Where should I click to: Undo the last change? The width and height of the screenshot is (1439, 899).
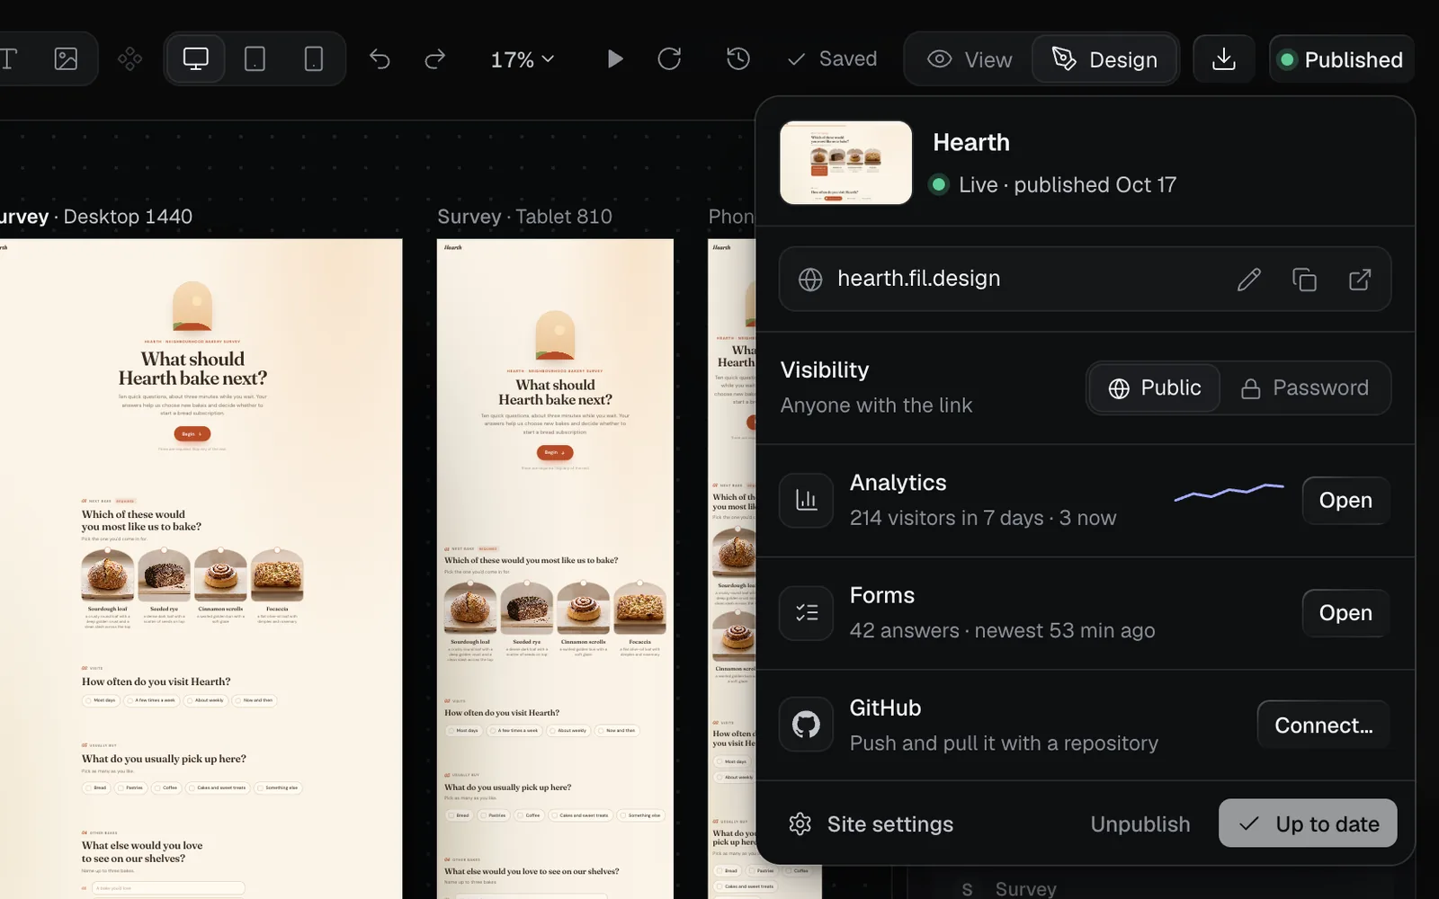point(380,59)
